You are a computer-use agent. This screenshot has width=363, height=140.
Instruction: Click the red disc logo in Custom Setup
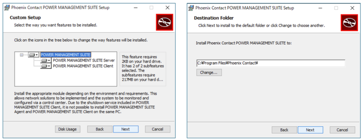click(x=164, y=22)
